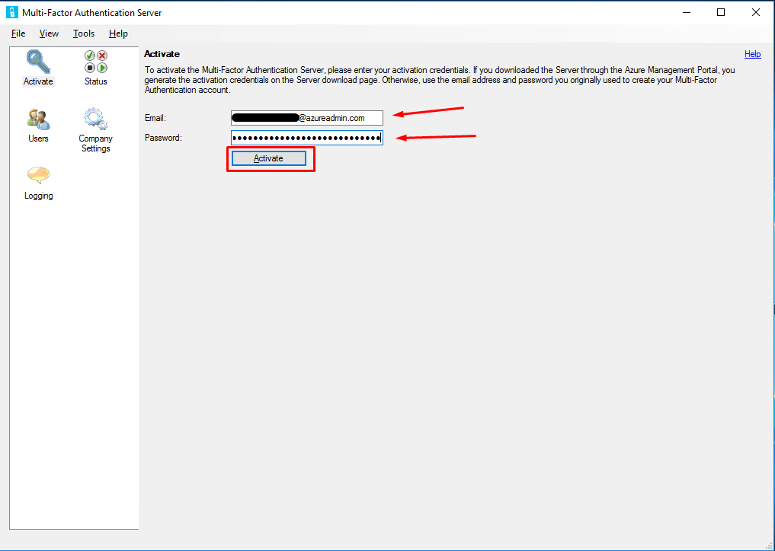Click the app icon in title bar
Viewport: 775px width, 551px height.
coord(12,12)
